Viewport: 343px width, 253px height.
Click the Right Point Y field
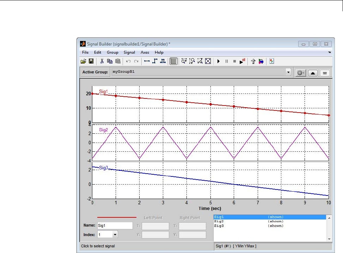pos(192,235)
